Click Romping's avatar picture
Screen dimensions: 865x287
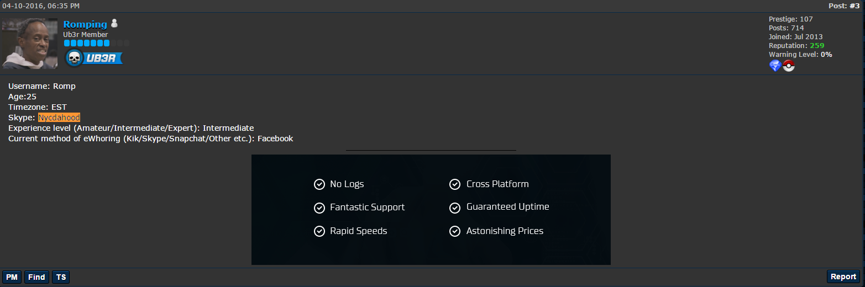click(x=30, y=44)
